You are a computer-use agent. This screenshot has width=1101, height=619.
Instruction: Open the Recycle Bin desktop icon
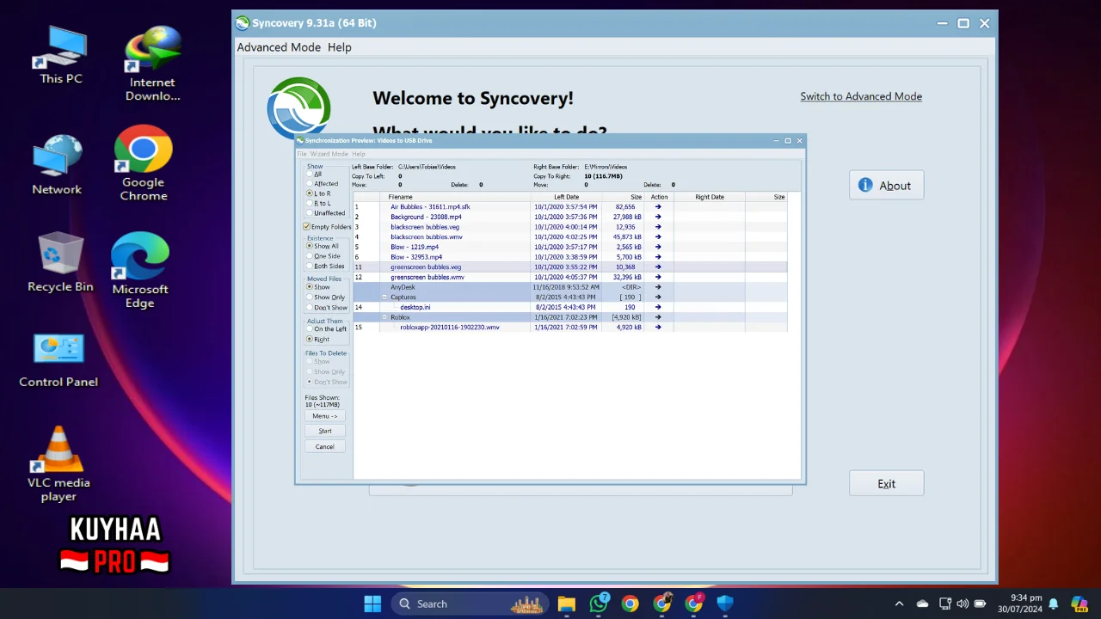pyautogui.click(x=60, y=262)
